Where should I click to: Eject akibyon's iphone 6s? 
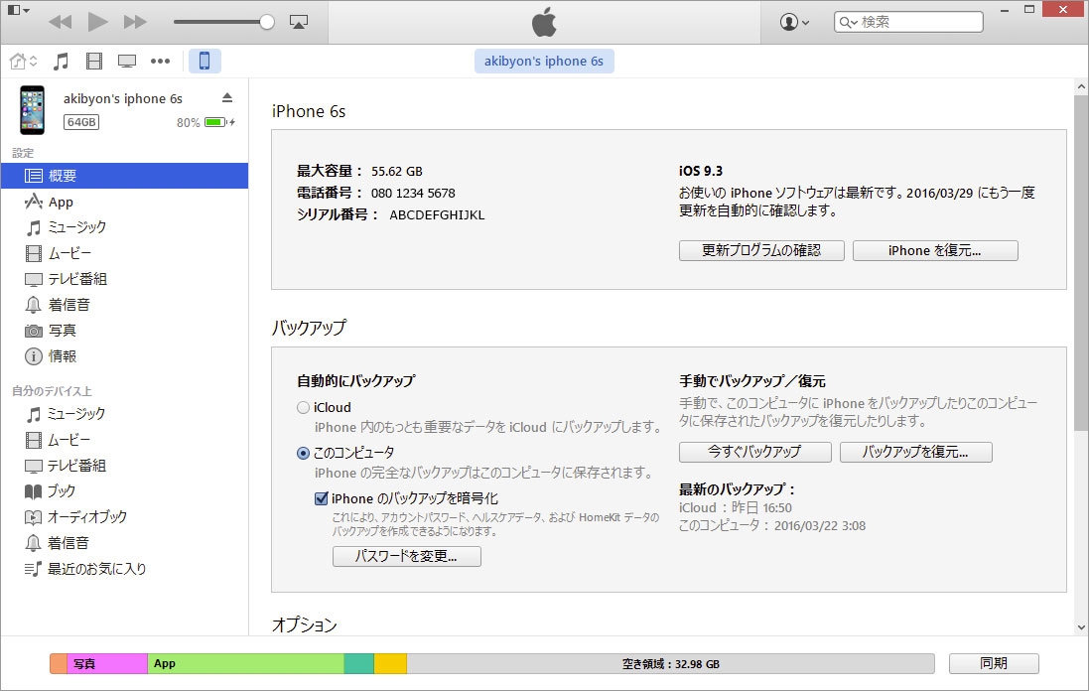[227, 97]
